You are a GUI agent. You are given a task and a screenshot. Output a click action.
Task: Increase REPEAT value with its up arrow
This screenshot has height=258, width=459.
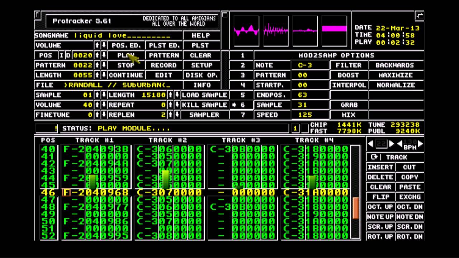170,105
